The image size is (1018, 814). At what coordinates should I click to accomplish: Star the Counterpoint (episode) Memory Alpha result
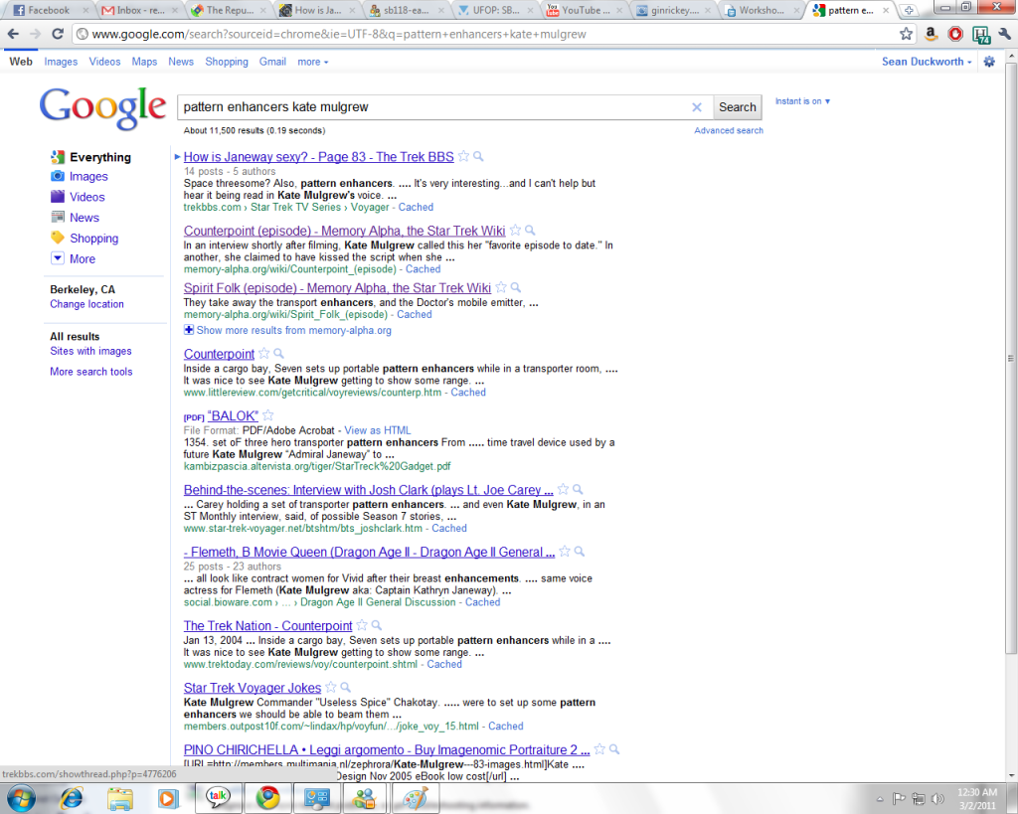coord(515,231)
